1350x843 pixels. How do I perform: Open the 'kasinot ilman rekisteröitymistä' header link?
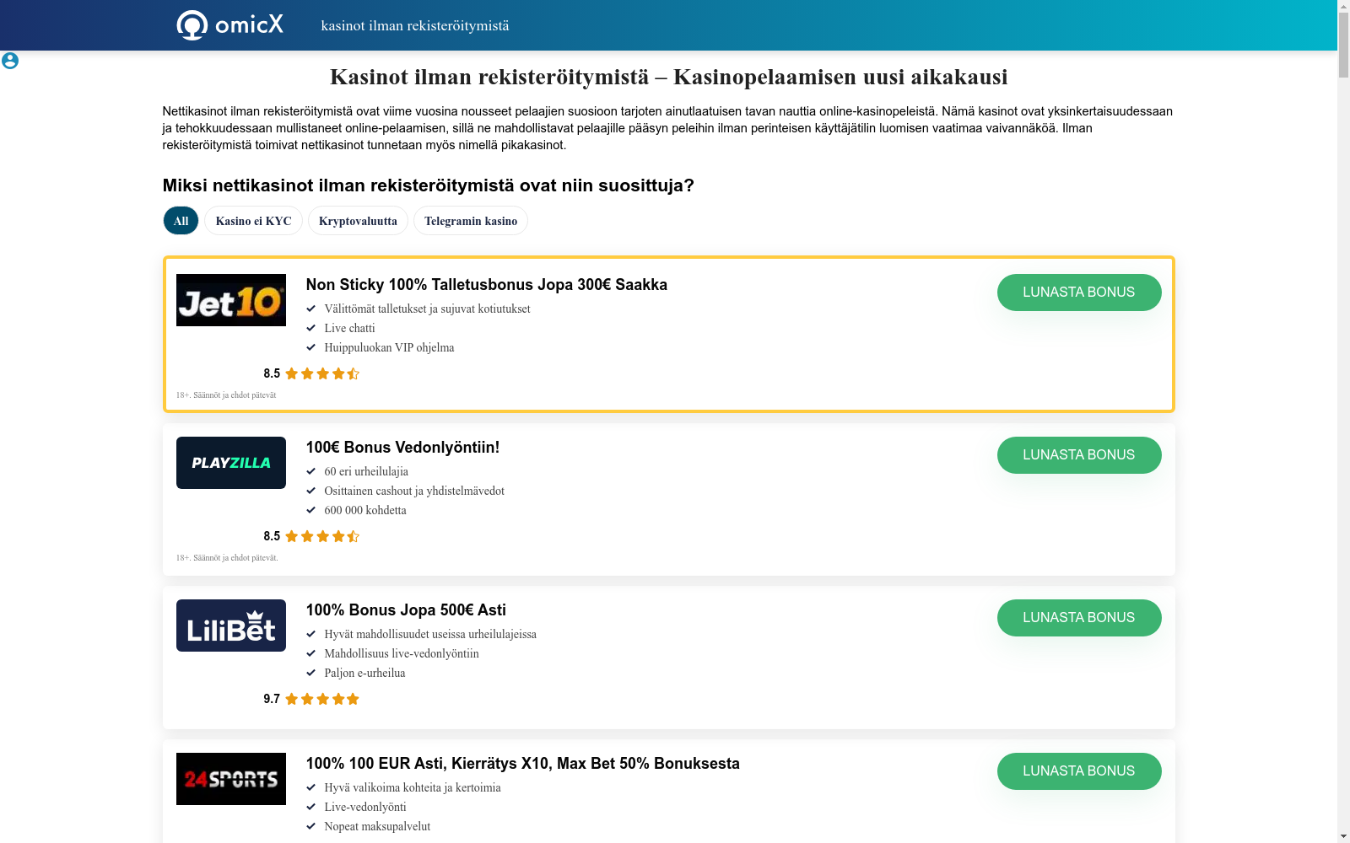tap(415, 25)
